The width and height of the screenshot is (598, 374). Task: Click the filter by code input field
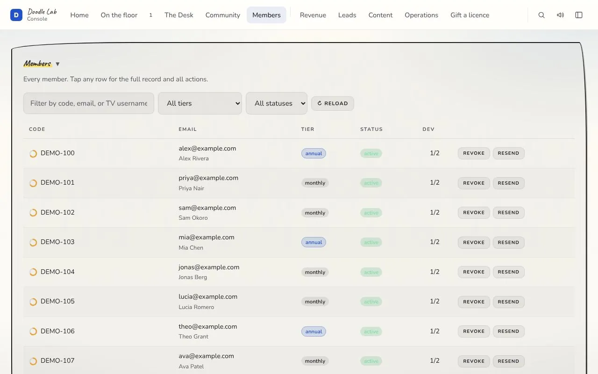pyautogui.click(x=89, y=103)
